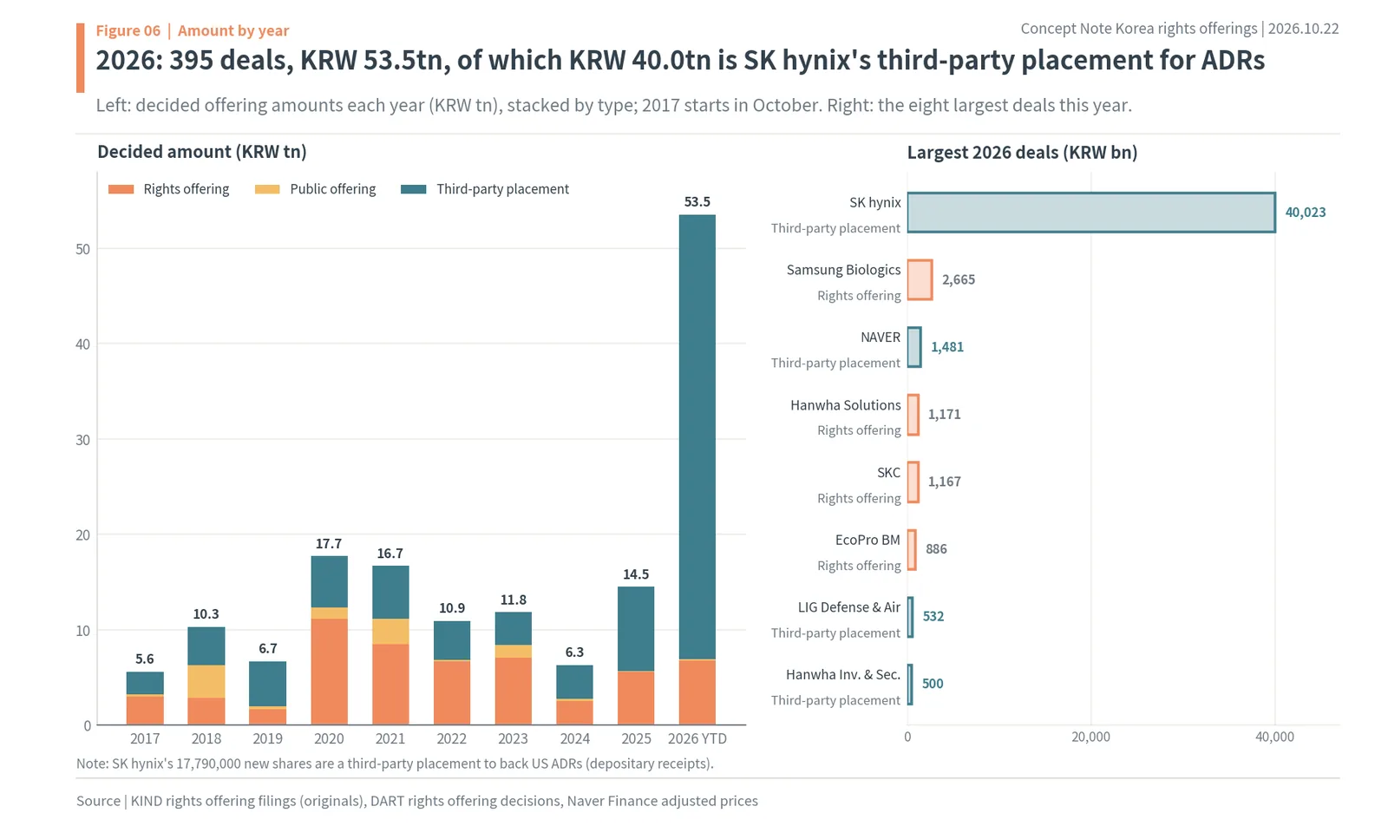1388x826 pixels.
Task: Click the Rights offering orange legend swatch
Action: pos(121,189)
